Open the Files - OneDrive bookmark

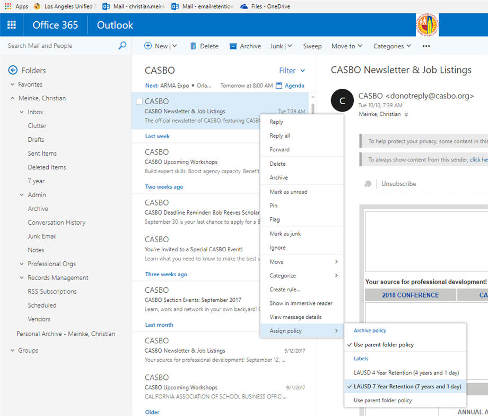[x=265, y=6]
